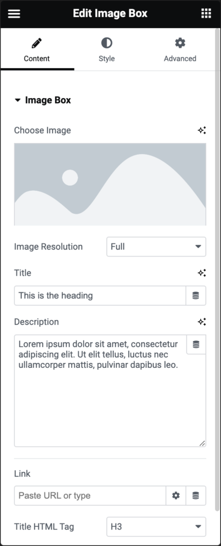Screen dimensions: 221x546
Task: Open the Title HTML Tag dropdown
Action: point(156,527)
